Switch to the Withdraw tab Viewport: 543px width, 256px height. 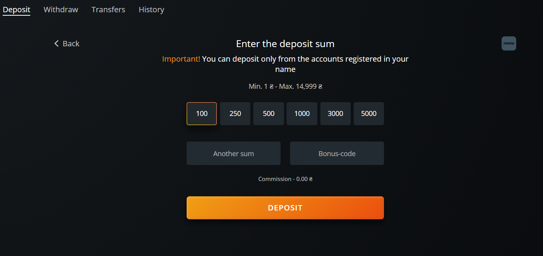pos(61,10)
